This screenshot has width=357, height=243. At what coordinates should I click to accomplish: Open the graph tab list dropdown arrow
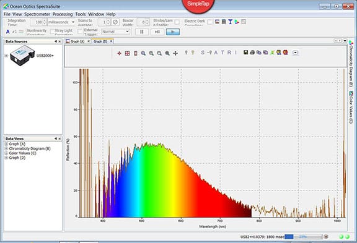pyautogui.click(x=345, y=41)
